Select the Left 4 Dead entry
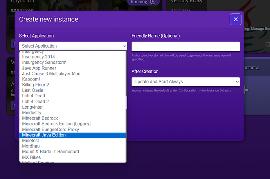270x179 pixels. tap(72, 96)
